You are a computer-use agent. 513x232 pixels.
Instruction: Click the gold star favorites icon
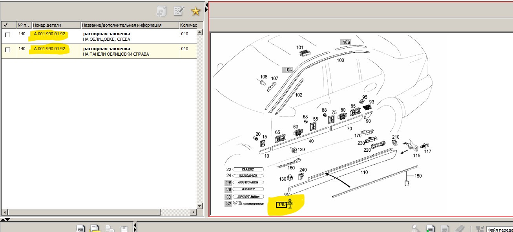click(195, 11)
